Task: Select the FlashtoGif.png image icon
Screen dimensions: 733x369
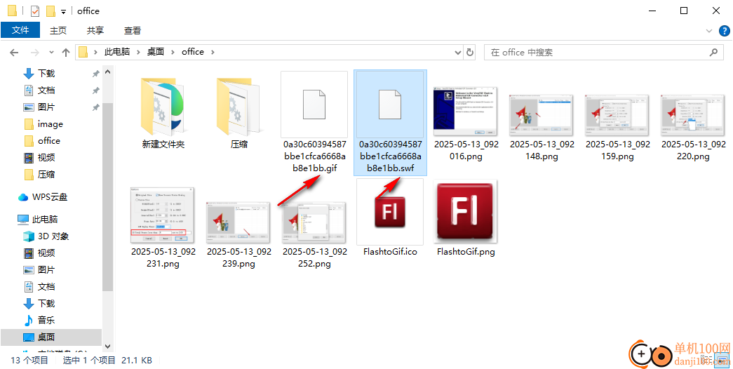Action: 466,212
